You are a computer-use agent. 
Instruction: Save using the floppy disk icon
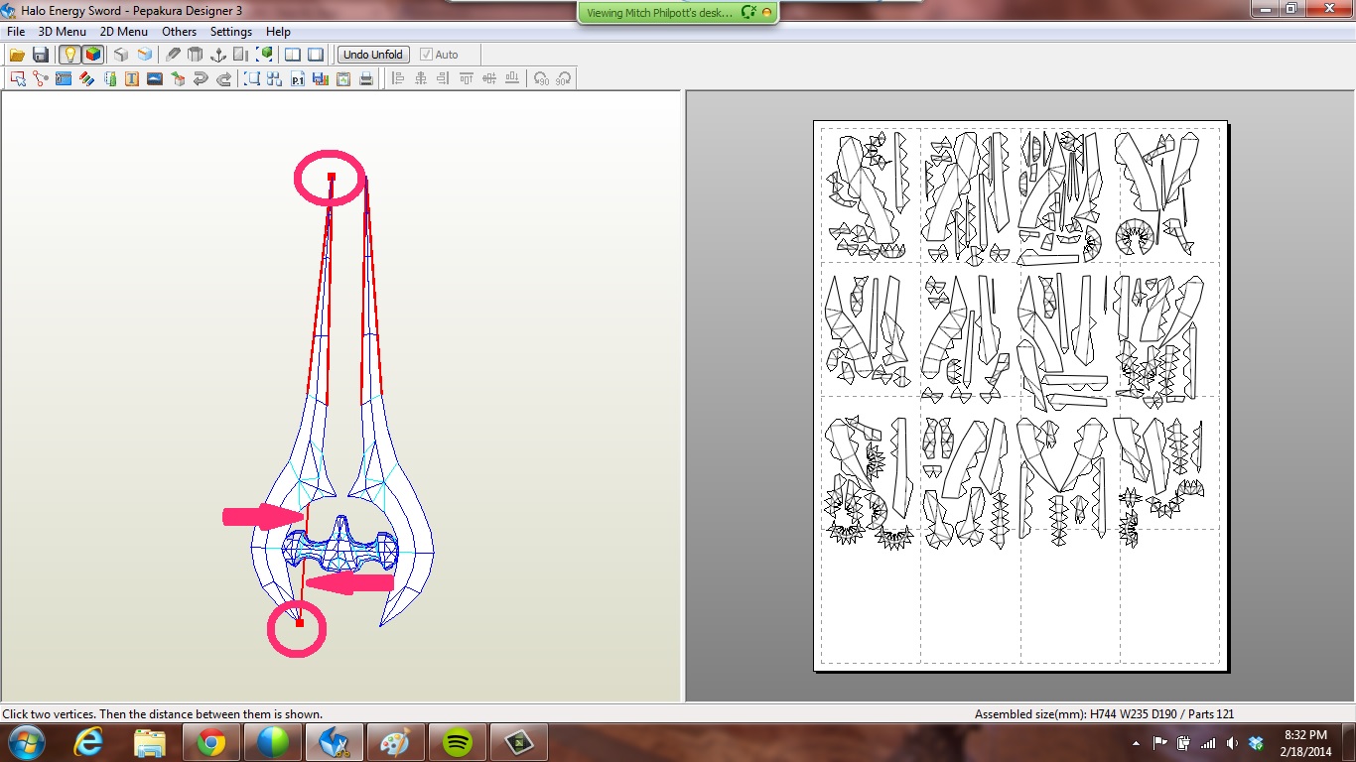click(41, 55)
